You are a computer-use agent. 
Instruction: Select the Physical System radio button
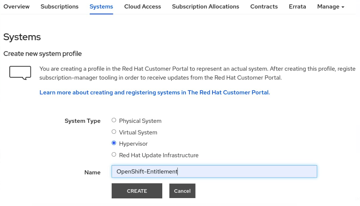pyautogui.click(x=114, y=120)
